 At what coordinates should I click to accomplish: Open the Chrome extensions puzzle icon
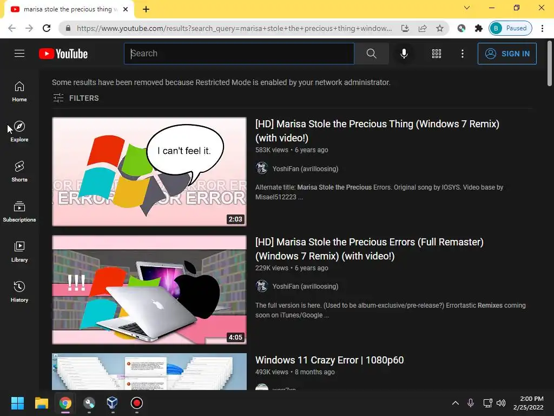[x=478, y=28]
